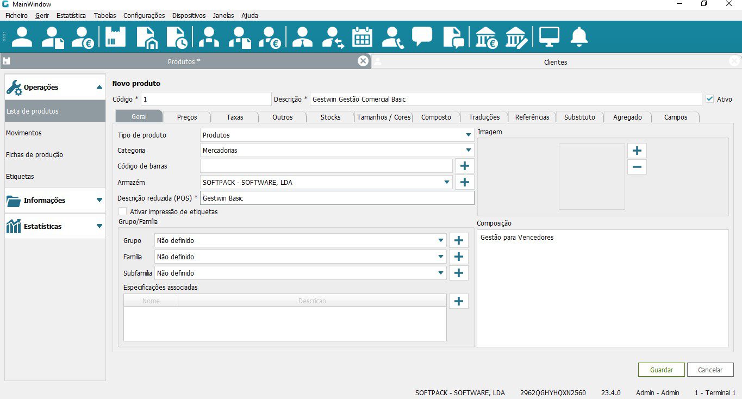Screen dimensions: 742x399
Task: Open the Ficheiro menu
Action: pyautogui.click(x=16, y=15)
